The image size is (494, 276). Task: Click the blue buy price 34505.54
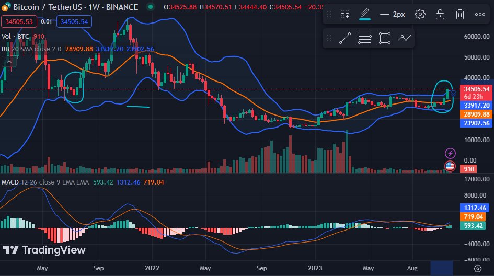[x=74, y=22]
